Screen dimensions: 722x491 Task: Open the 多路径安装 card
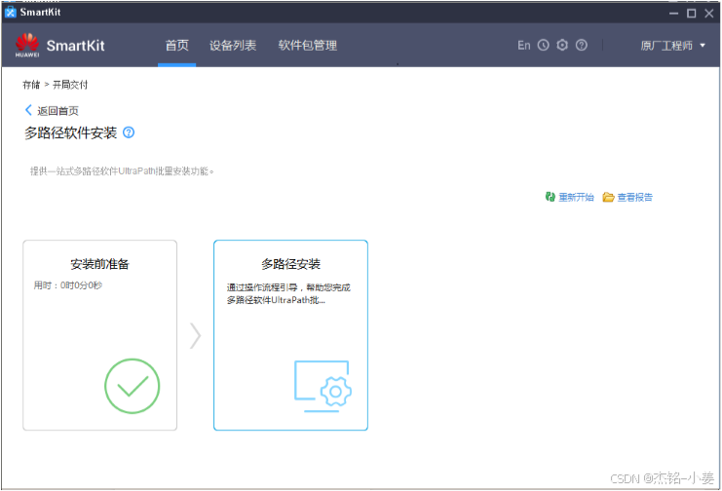[290, 335]
